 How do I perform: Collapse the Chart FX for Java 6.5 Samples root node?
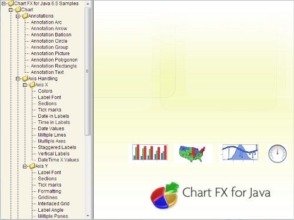coord(4,4)
